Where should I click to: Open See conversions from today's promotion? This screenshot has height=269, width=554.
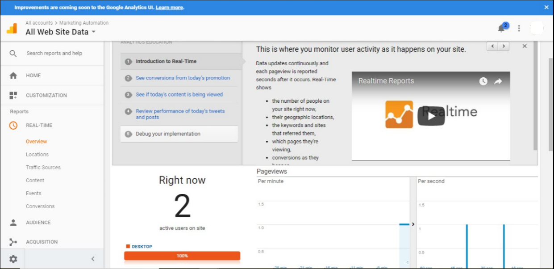click(x=183, y=78)
